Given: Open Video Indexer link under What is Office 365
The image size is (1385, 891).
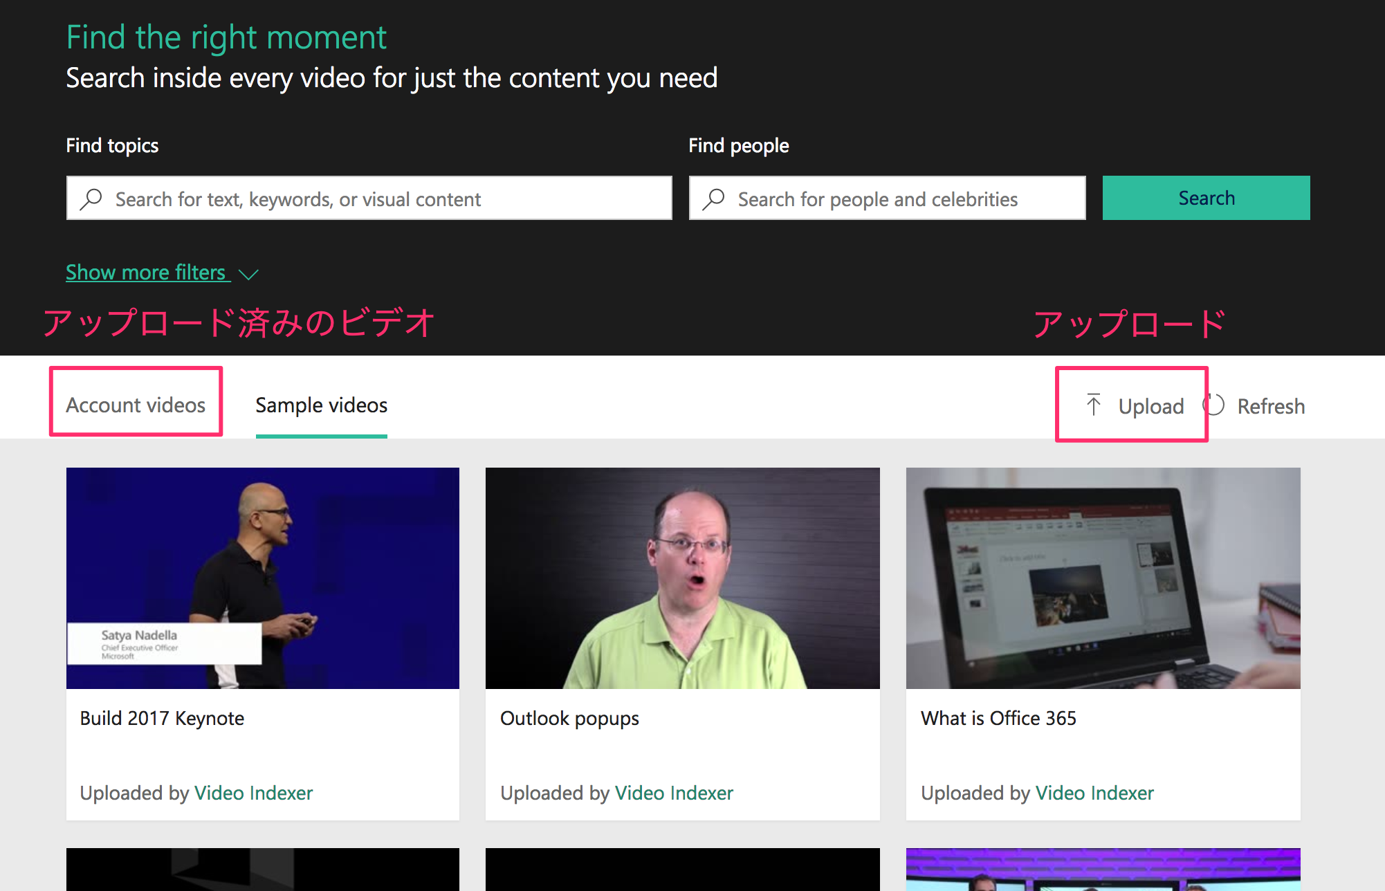Looking at the screenshot, I should (x=1095, y=793).
